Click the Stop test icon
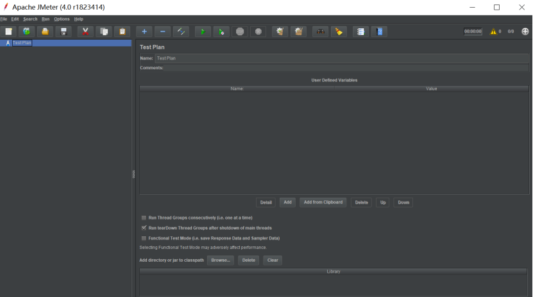Screen dimensions: 533x297 point(240,31)
